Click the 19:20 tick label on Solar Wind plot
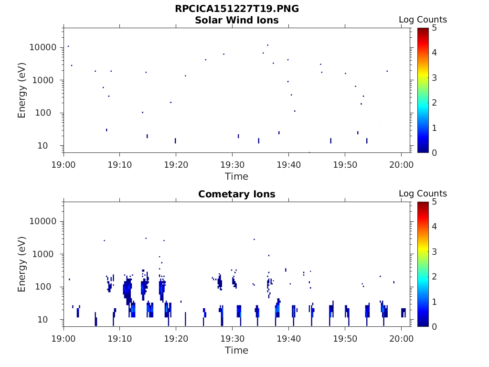 point(176,165)
